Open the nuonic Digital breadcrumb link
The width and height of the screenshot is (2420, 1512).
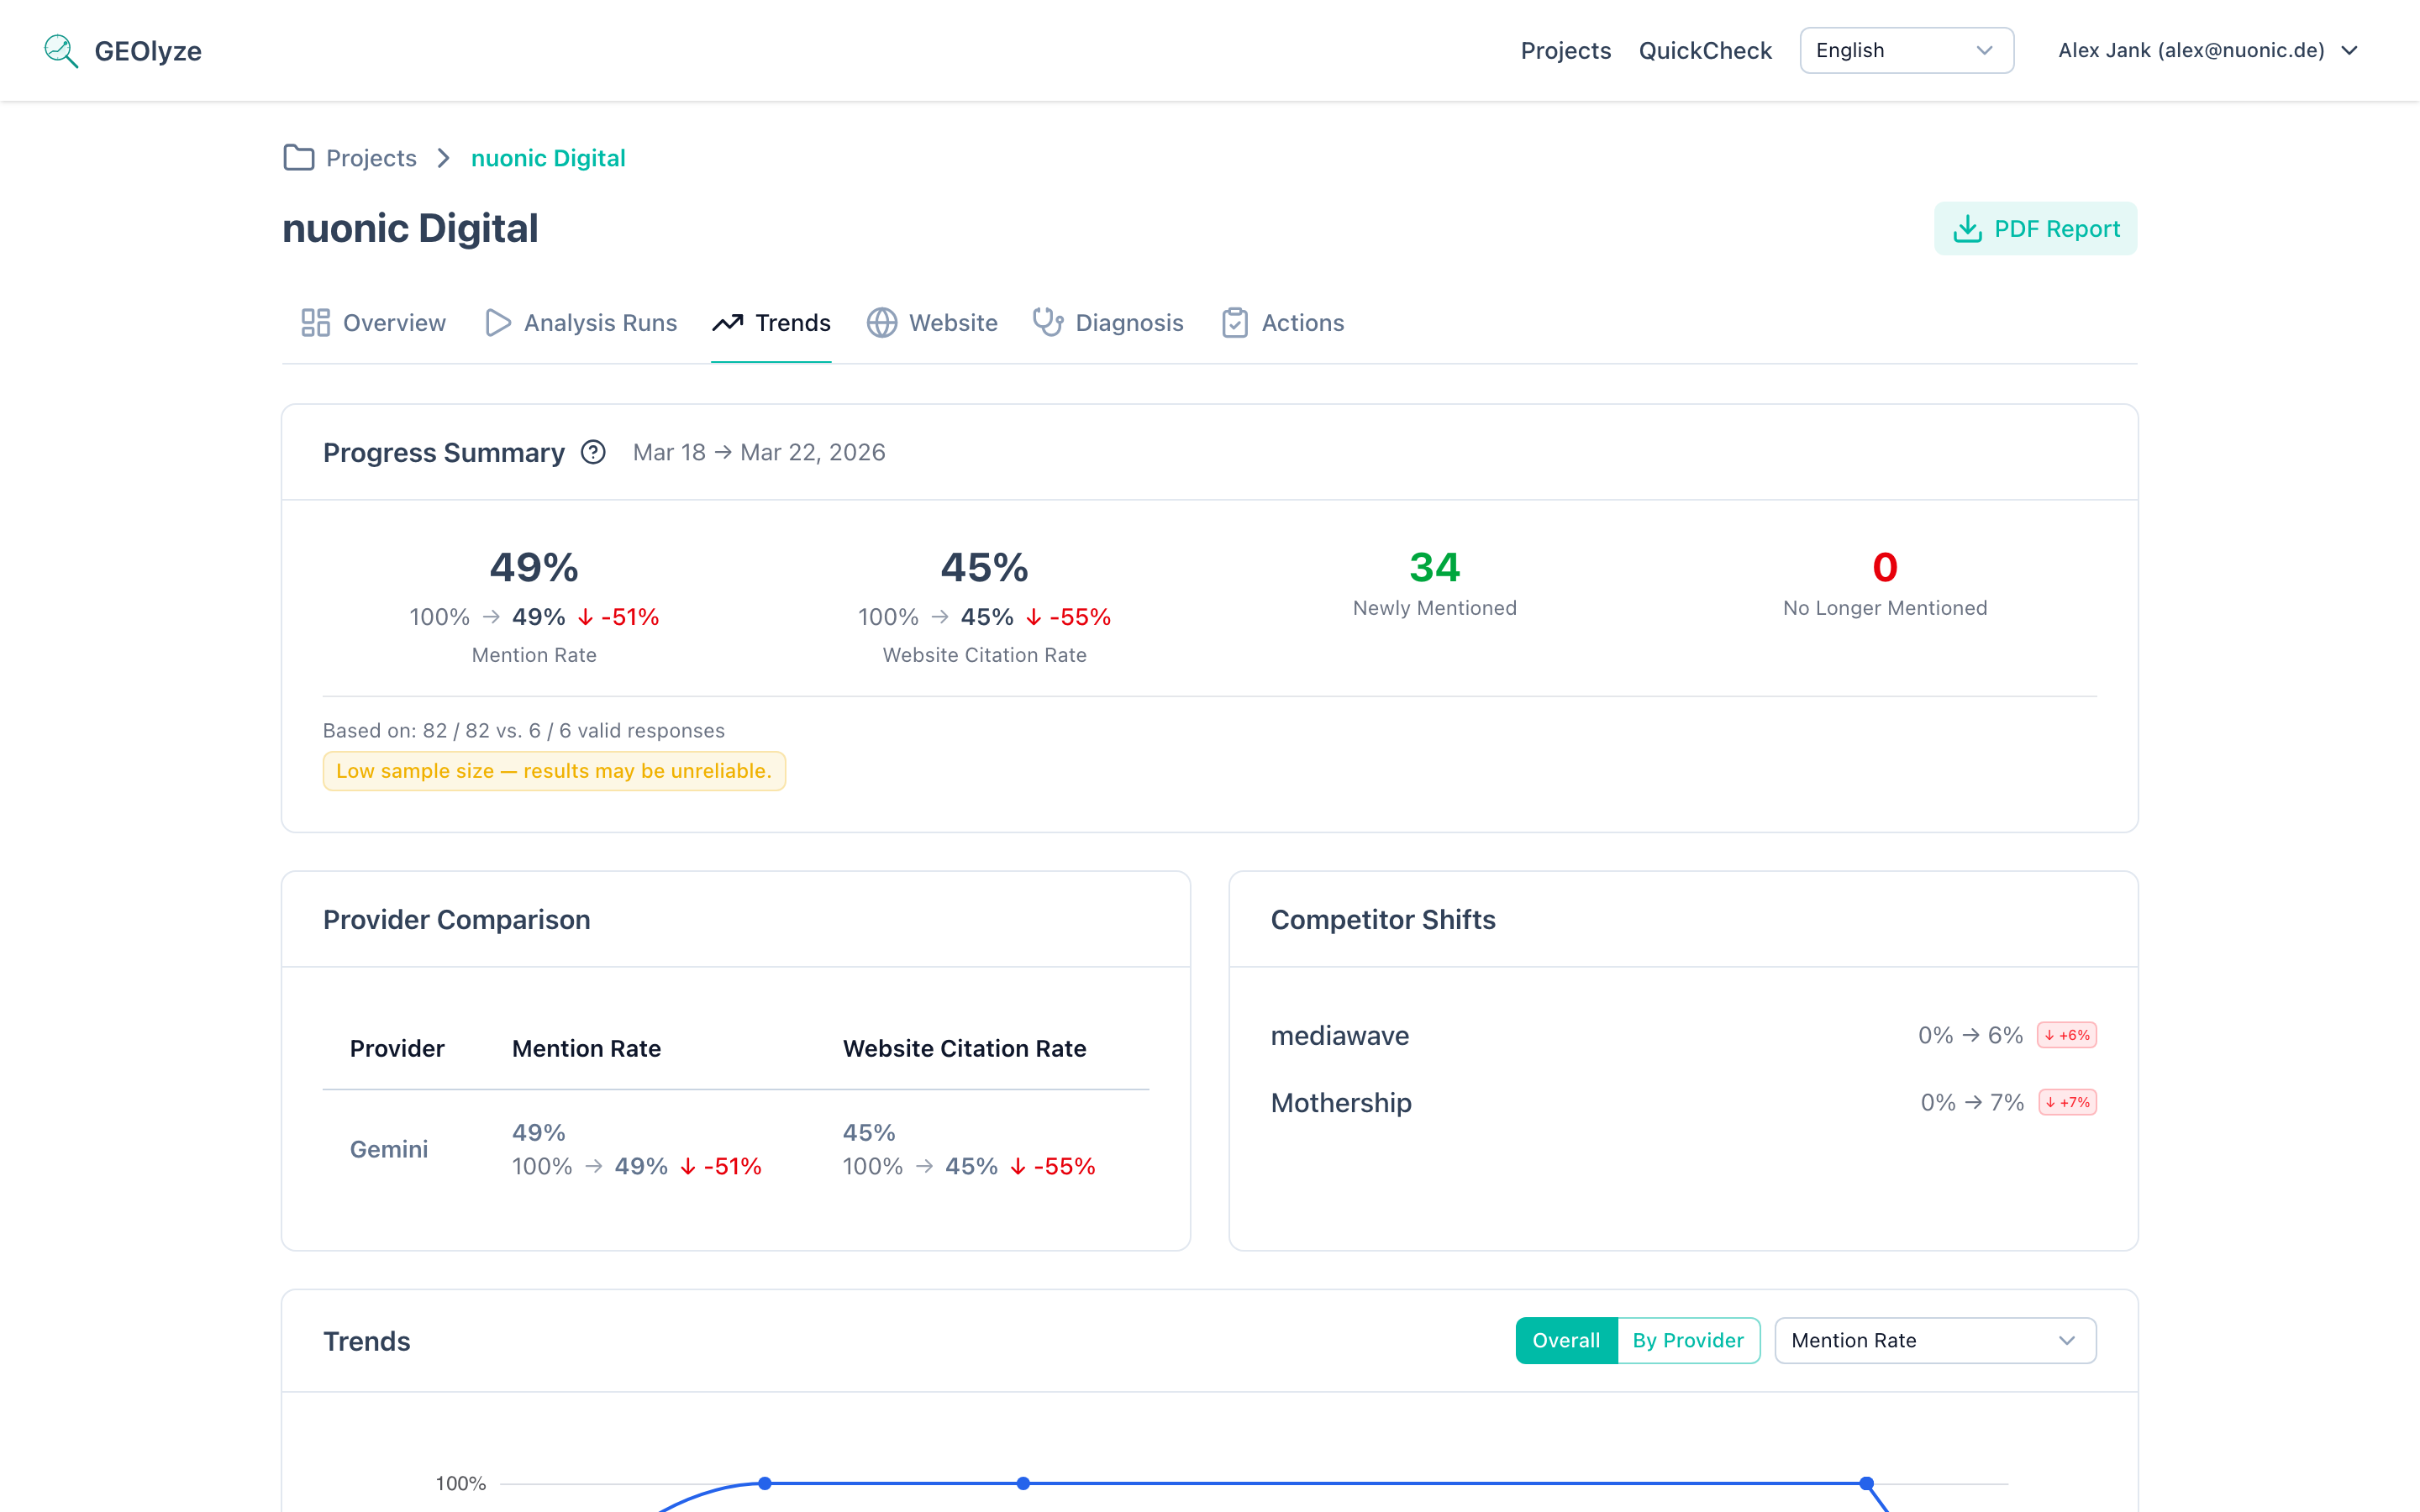tap(547, 157)
